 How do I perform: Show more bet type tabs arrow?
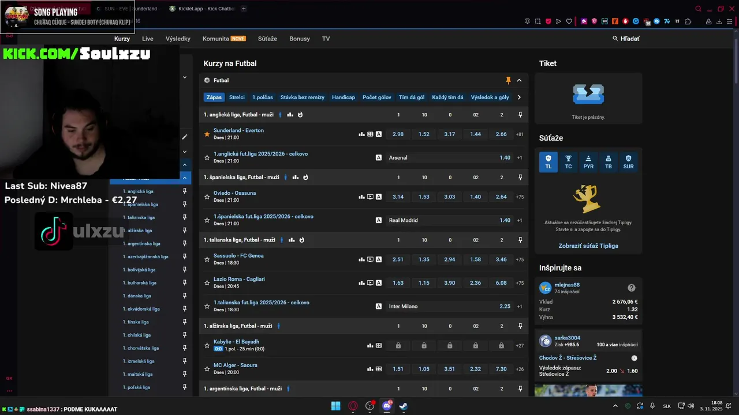coord(519,97)
